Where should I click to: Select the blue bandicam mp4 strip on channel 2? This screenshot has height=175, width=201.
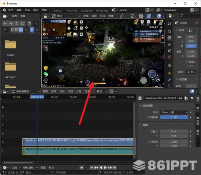tap(79, 142)
